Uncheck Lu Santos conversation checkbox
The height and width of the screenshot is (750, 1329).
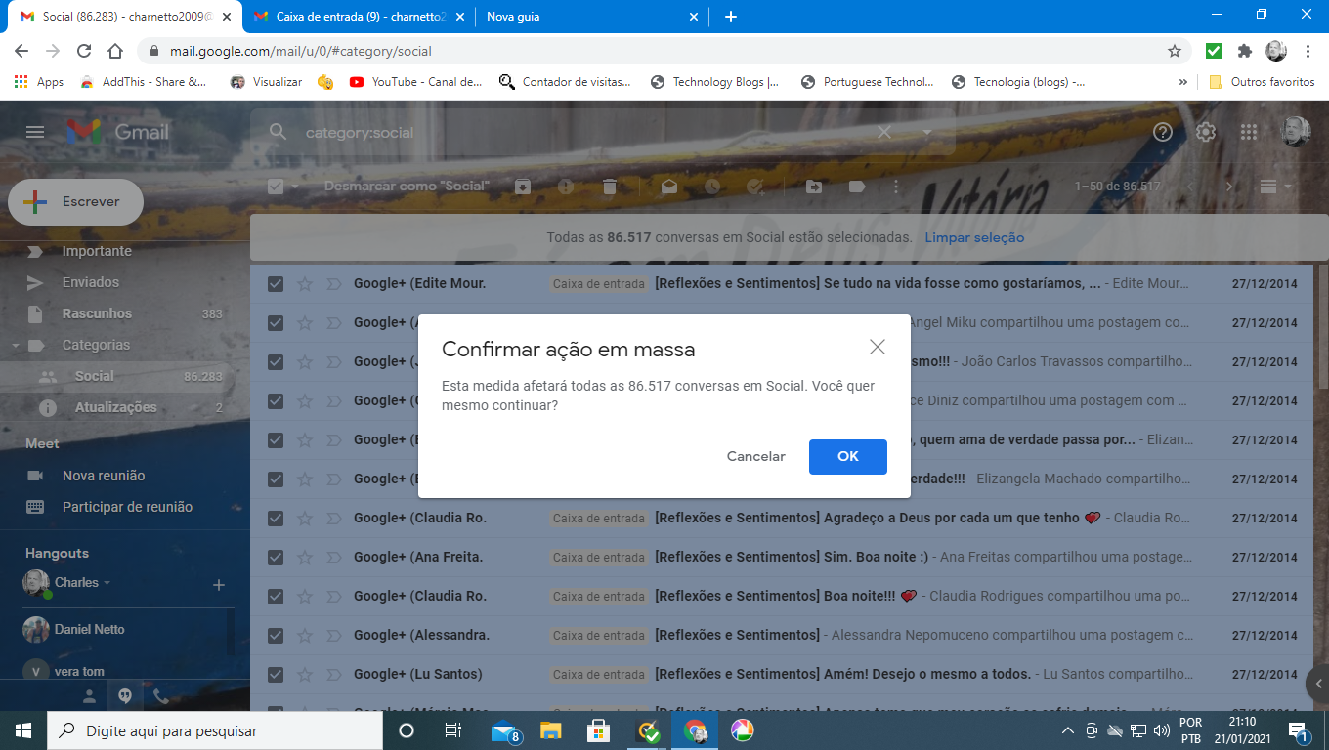coord(276,674)
